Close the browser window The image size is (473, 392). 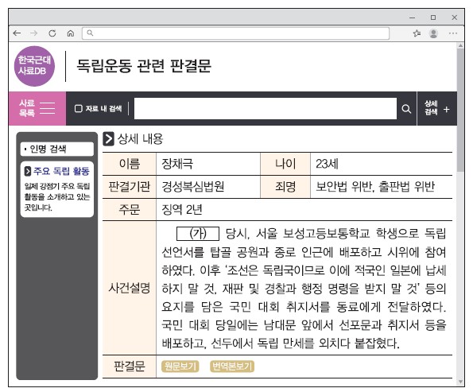point(454,17)
